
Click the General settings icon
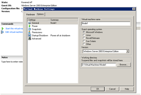(x=30, y=23)
